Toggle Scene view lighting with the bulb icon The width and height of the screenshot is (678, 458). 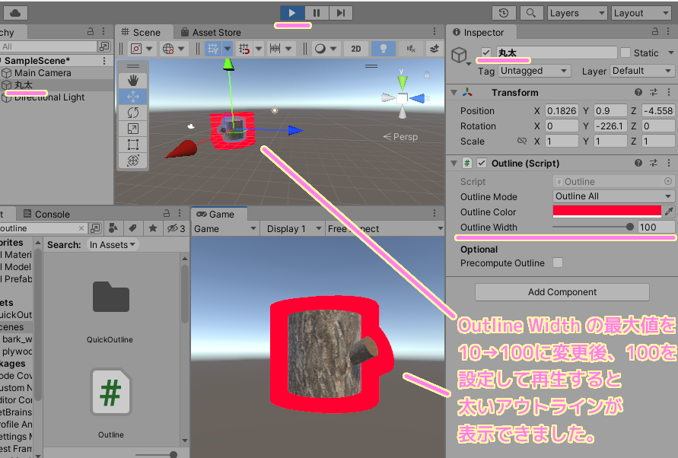[x=384, y=49]
